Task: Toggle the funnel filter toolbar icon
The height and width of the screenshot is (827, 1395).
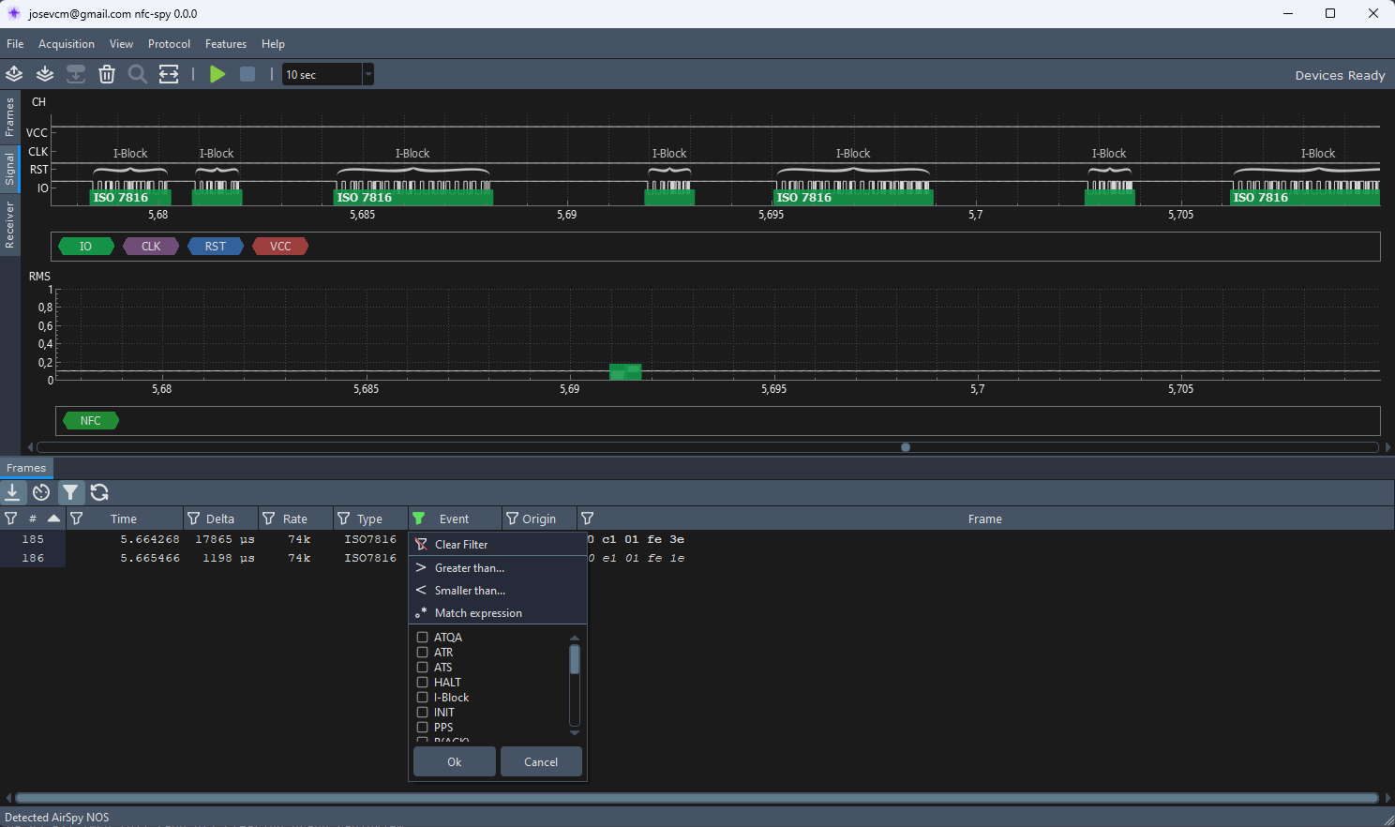Action: point(70,492)
